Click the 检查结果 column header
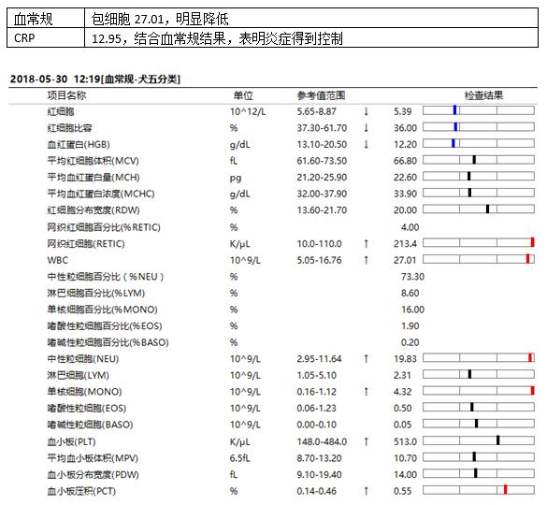The image size is (547, 505). pyautogui.click(x=483, y=95)
